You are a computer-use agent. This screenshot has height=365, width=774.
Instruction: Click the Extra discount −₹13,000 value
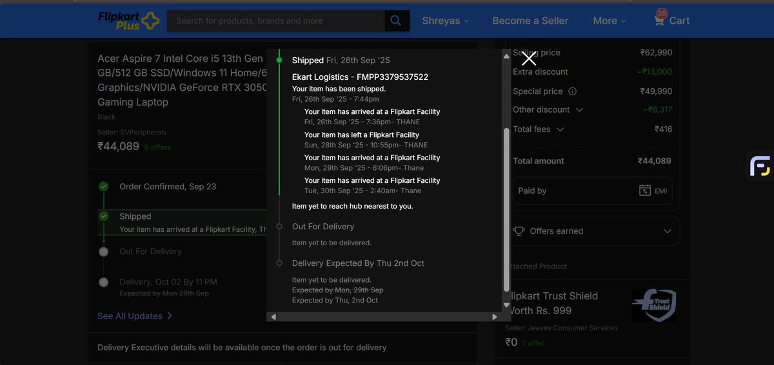pos(654,71)
